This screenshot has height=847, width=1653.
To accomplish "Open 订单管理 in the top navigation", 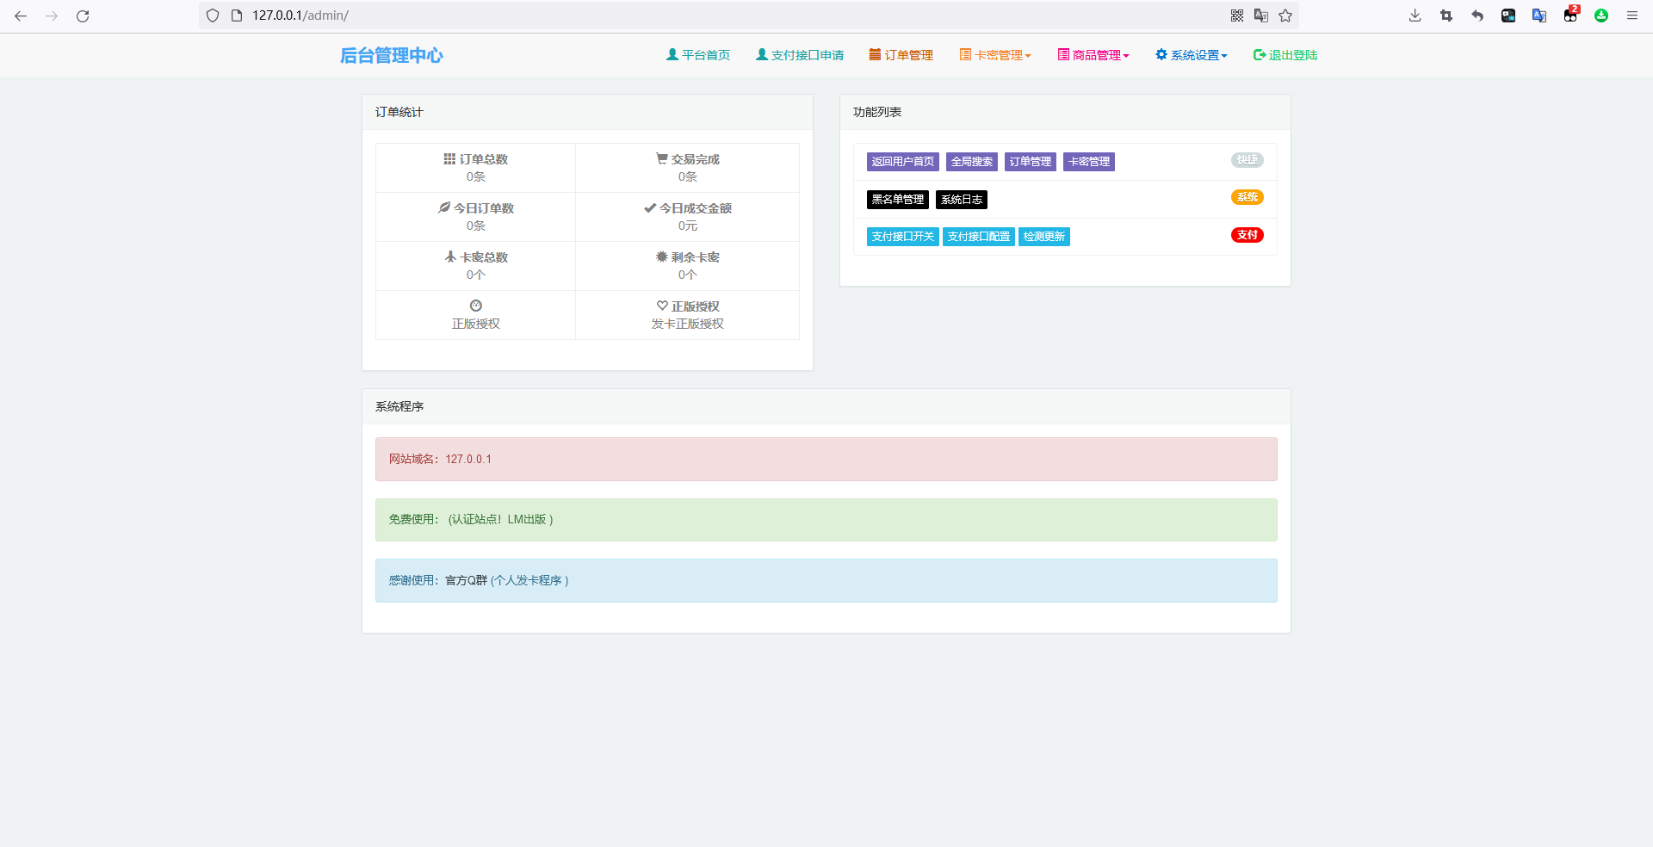I will coord(901,55).
